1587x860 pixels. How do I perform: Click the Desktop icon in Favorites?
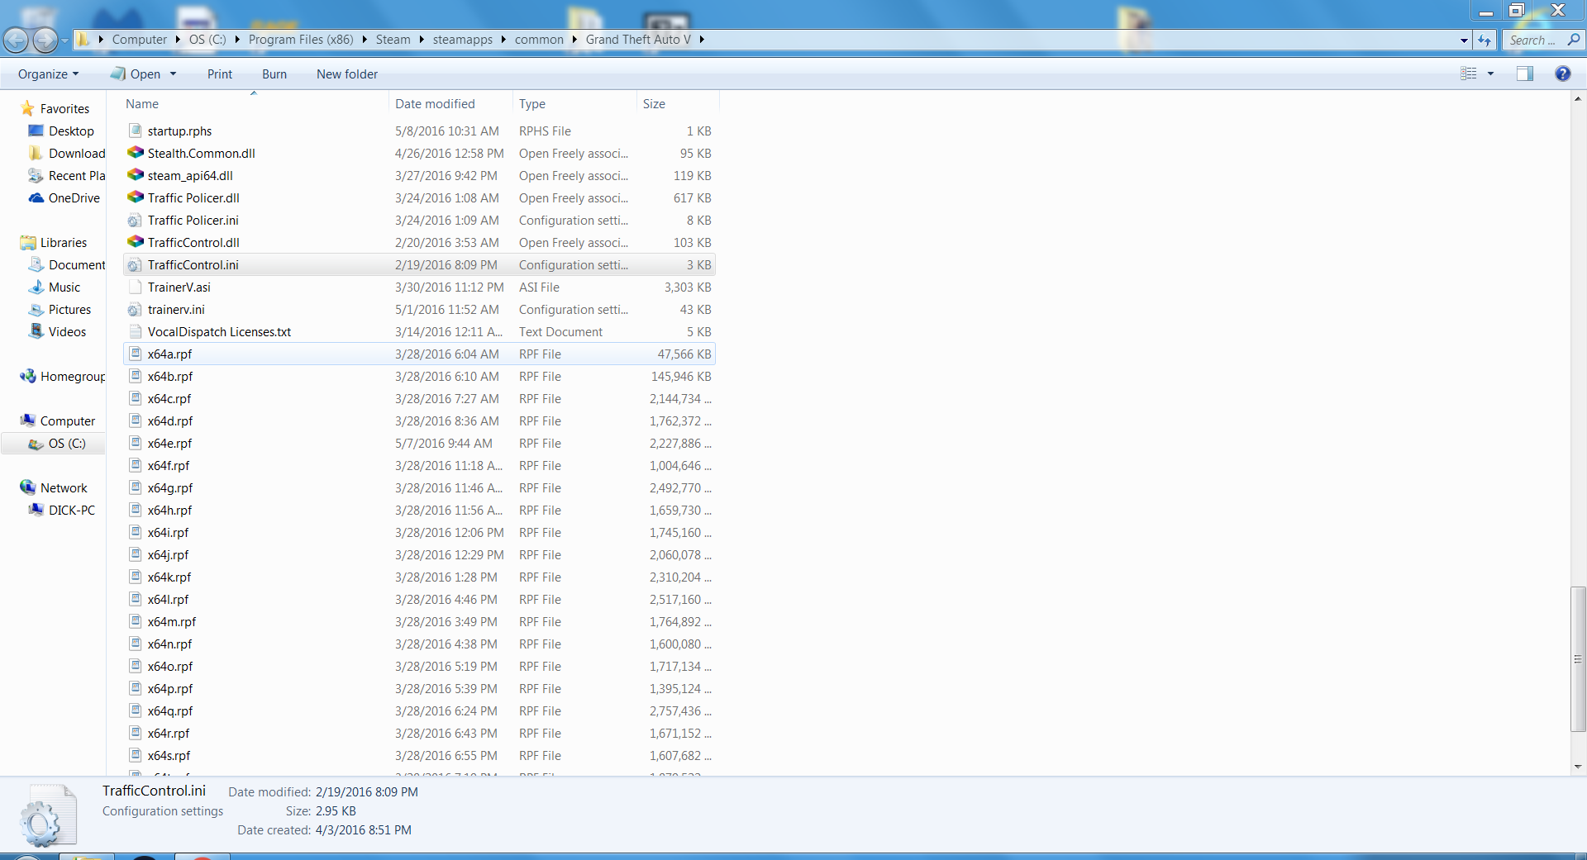[x=36, y=131]
